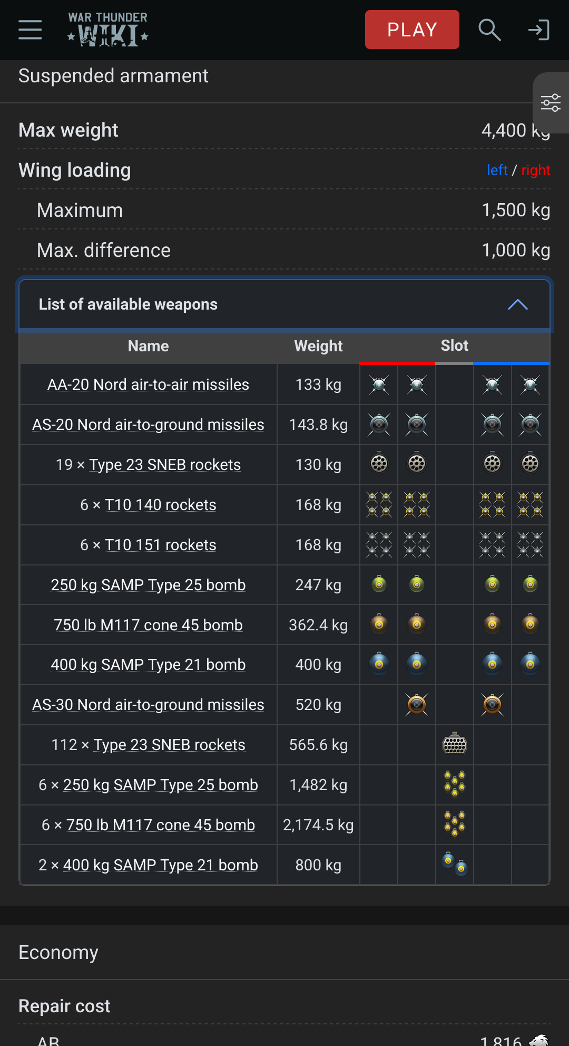
Task: Select last slot icon for 400 kg SAMP Type 21 bomb
Action: point(530,664)
